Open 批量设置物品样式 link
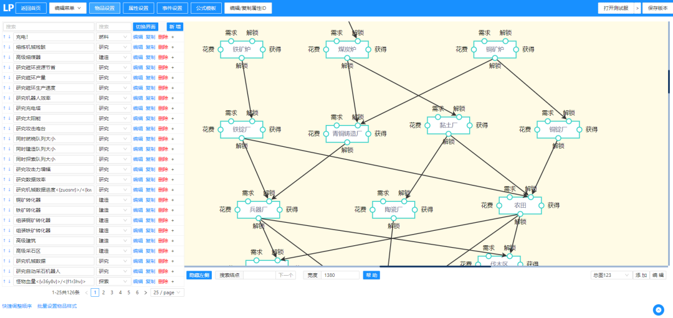 pos(57,306)
